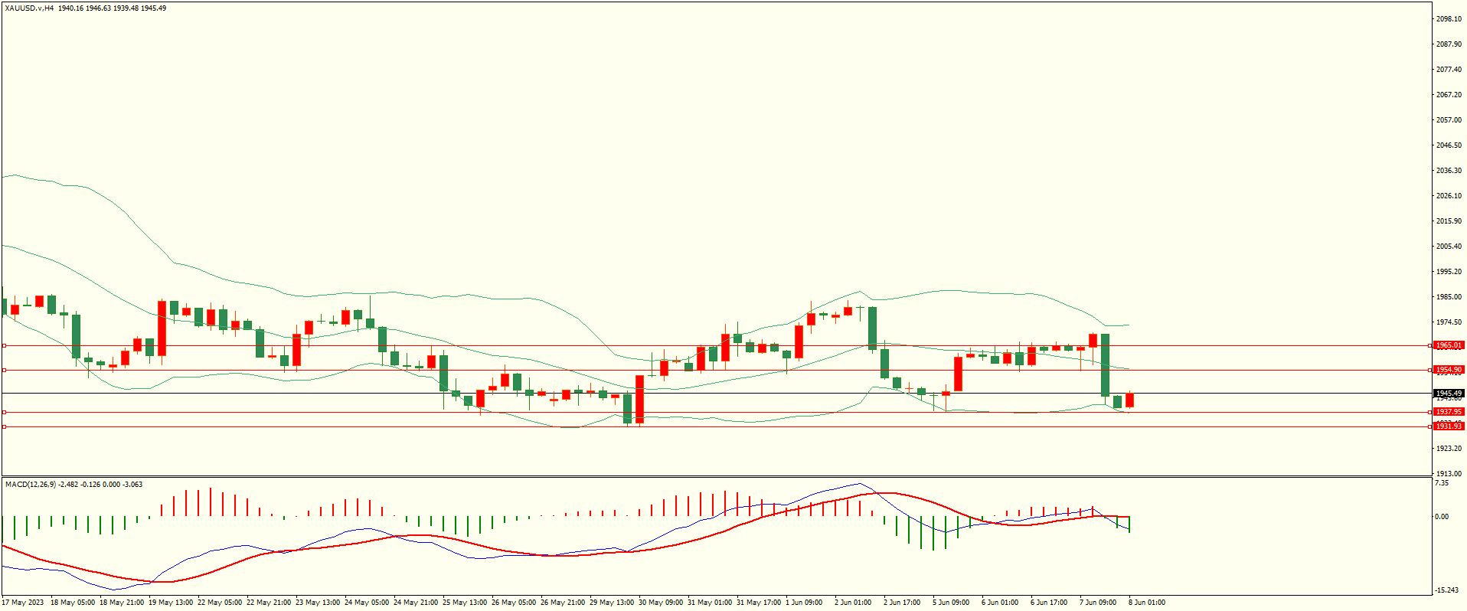This screenshot has height=611, width=1467.
Task: Click the XAUUSD.v,H4 chart title text
Action: tap(29, 8)
